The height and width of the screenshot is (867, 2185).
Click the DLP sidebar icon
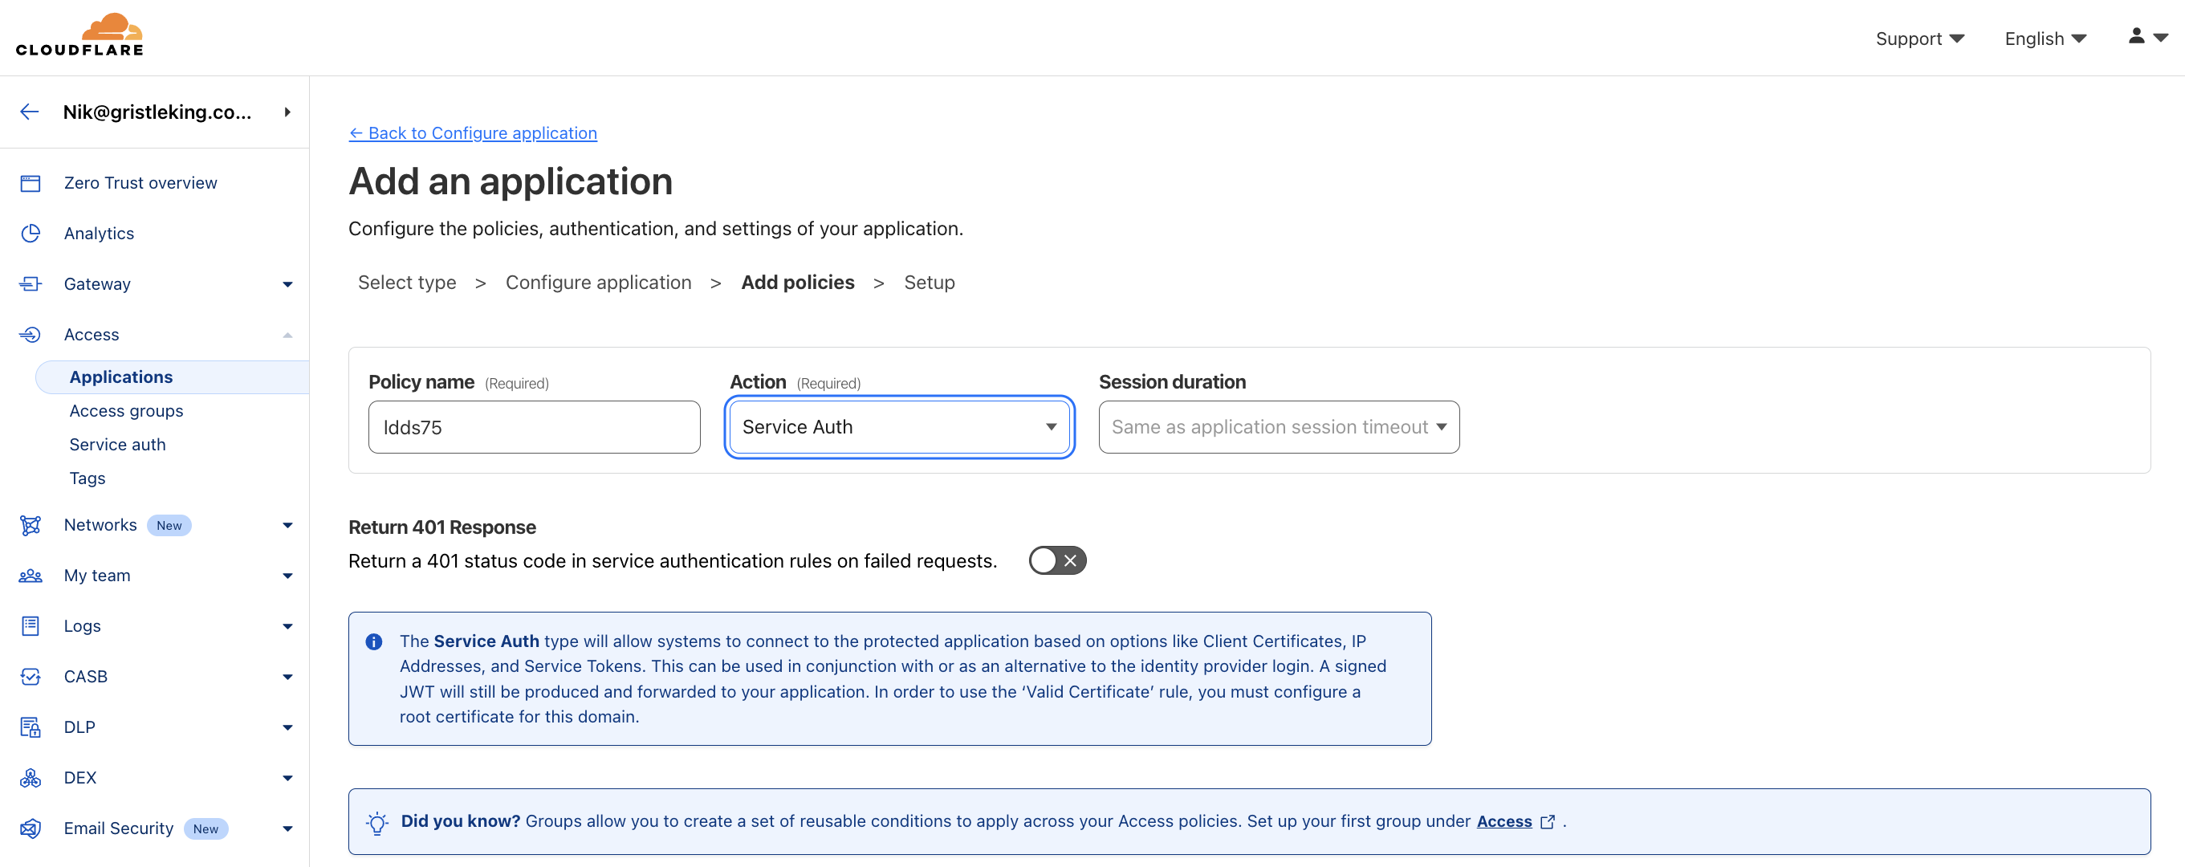(x=31, y=727)
